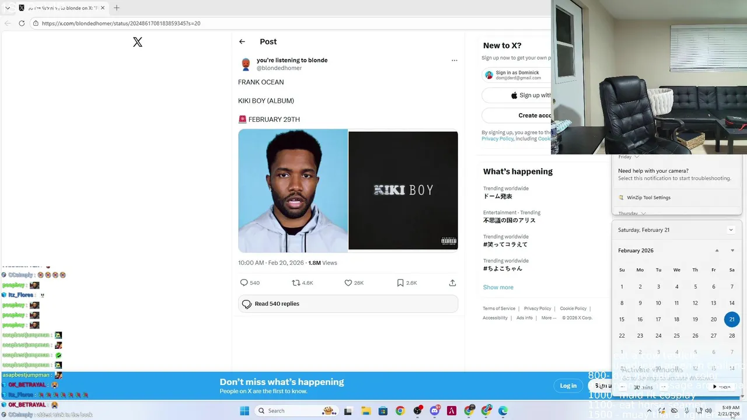747x420 pixels.
Task: Open the Frank Ocean photo thumbnail
Action: (293, 190)
